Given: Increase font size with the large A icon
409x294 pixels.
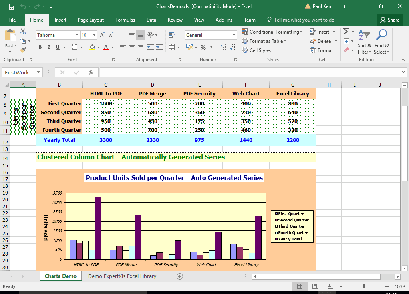Looking at the screenshot, I should click(102, 35).
